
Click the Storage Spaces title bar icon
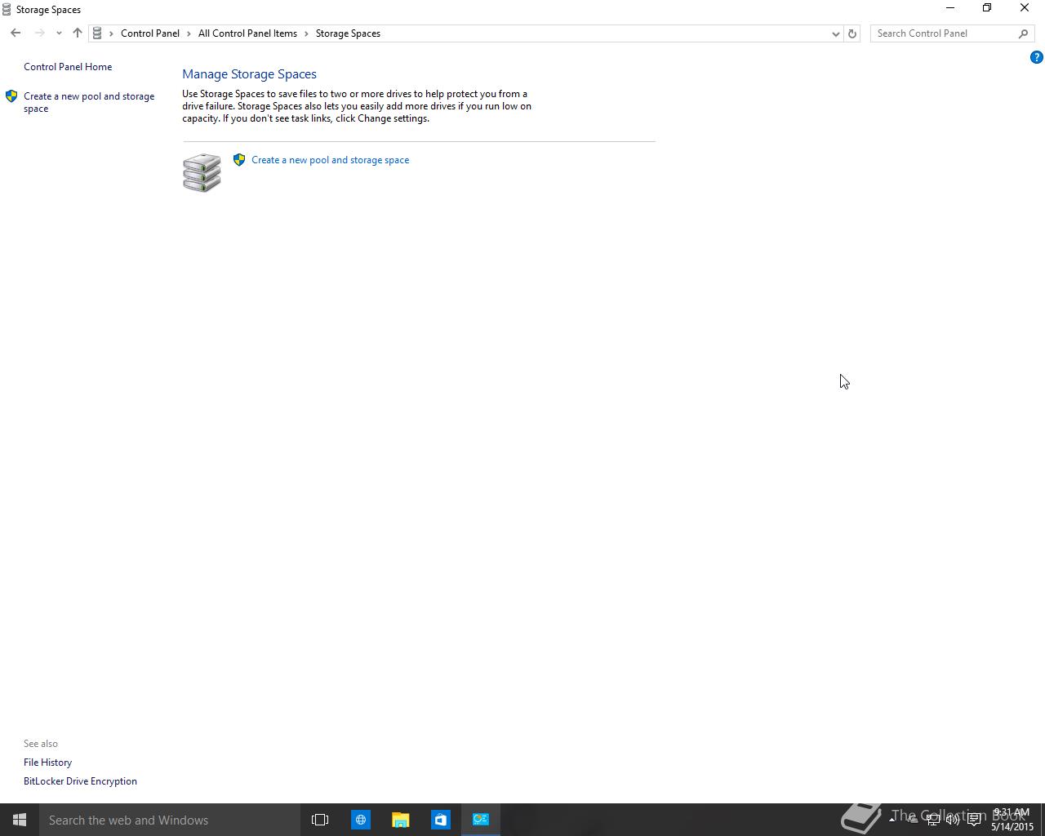tap(7, 10)
